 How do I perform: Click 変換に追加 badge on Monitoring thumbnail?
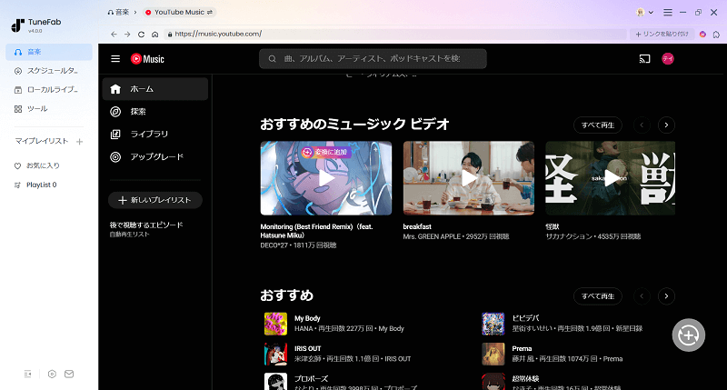pyautogui.click(x=326, y=152)
